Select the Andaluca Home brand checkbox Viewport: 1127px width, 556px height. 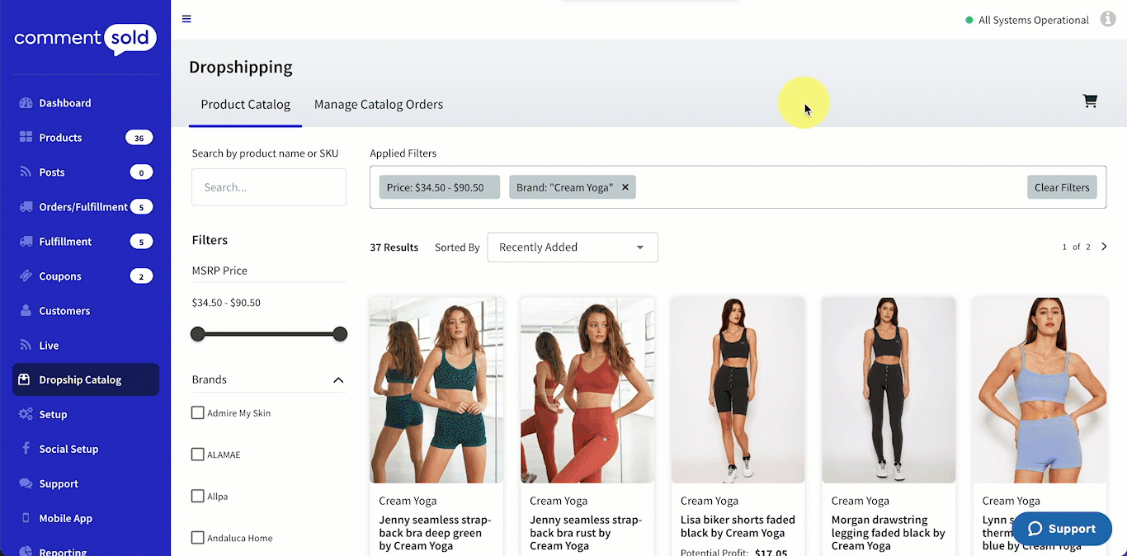[x=198, y=538]
